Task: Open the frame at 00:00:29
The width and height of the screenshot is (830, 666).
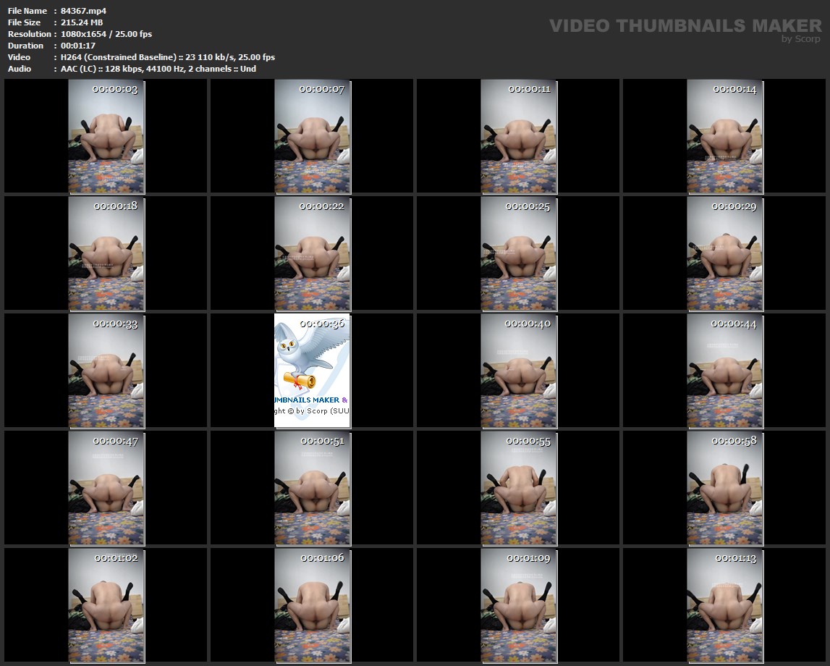Action: click(725, 253)
